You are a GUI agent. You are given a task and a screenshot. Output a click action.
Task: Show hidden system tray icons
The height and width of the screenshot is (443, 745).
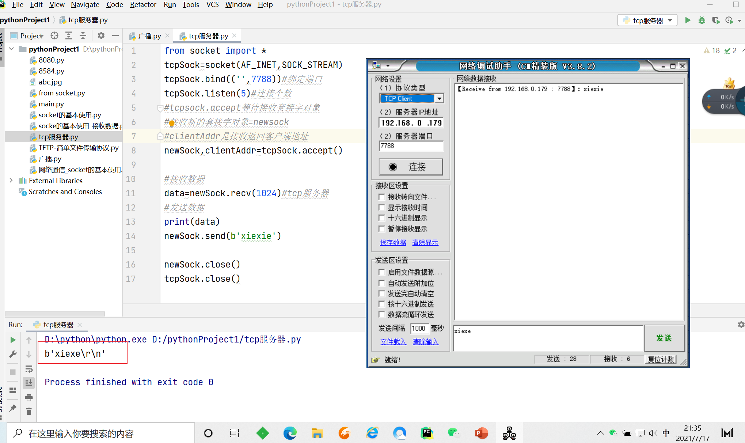click(600, 433)
